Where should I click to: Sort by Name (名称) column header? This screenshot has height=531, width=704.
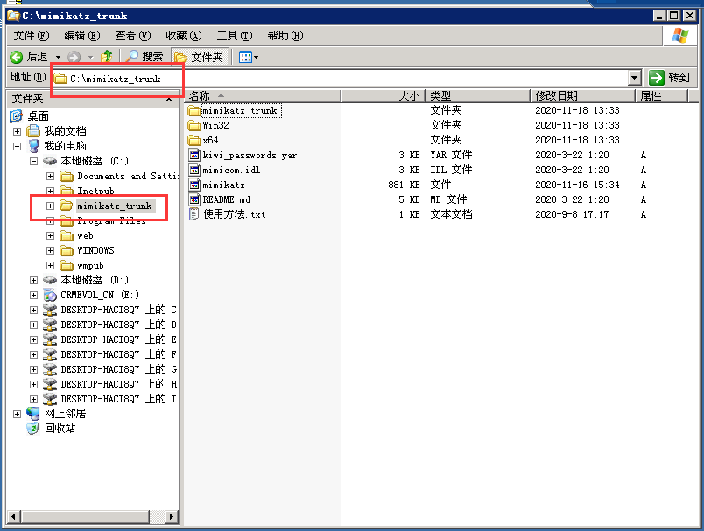pos(263,96)
